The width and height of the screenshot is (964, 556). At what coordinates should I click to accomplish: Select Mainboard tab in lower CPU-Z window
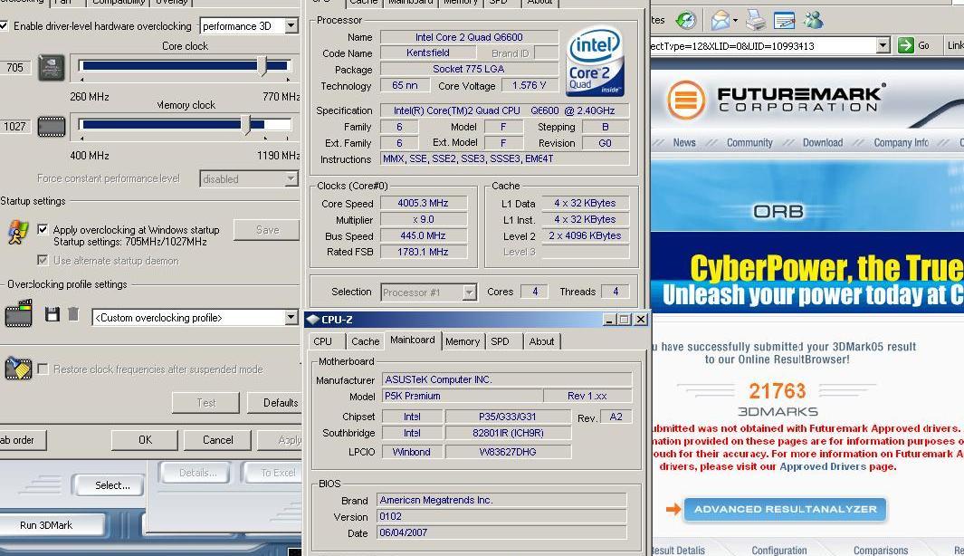tap(413, 340)
